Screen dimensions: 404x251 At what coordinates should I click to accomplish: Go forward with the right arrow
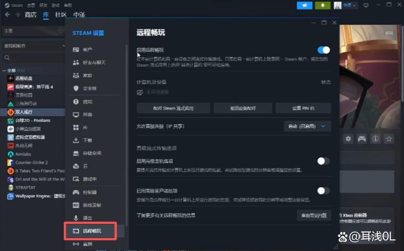(x=17, y=15)
